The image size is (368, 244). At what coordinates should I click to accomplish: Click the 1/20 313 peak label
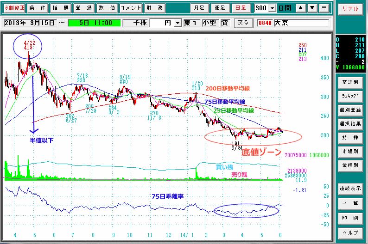pyautogui.click(x=197, y=85)
